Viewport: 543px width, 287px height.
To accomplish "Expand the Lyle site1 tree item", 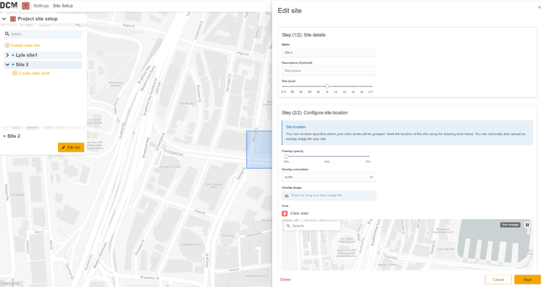I will point(7,55).
